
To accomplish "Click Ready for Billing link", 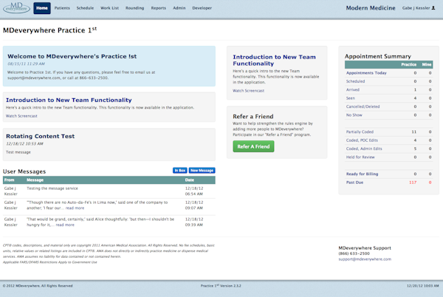I will click(x=362, y=174).
